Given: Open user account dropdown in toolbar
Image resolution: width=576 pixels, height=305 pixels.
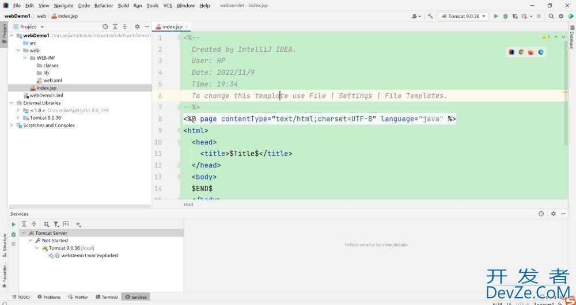Looking at the screenshot, I should click(x=416, y=16).
